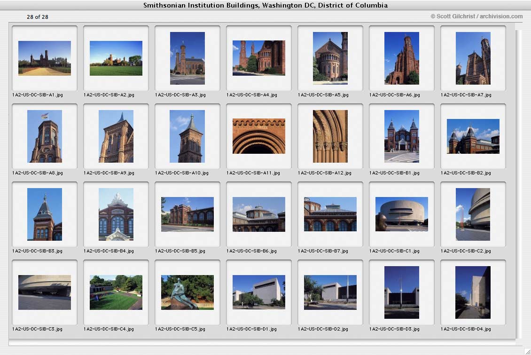This screenshot has height=355, width=531.
Task: Select the 1A2-US-DC-SIB-B2.jpg thumbnail
Action: (473, 136)
